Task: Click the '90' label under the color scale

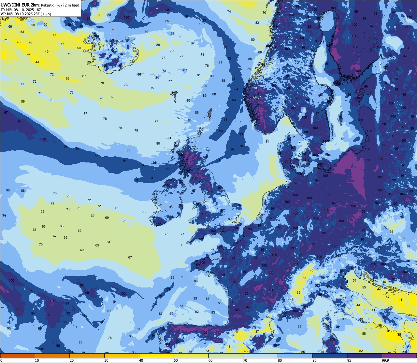Action: pos(314,360)
